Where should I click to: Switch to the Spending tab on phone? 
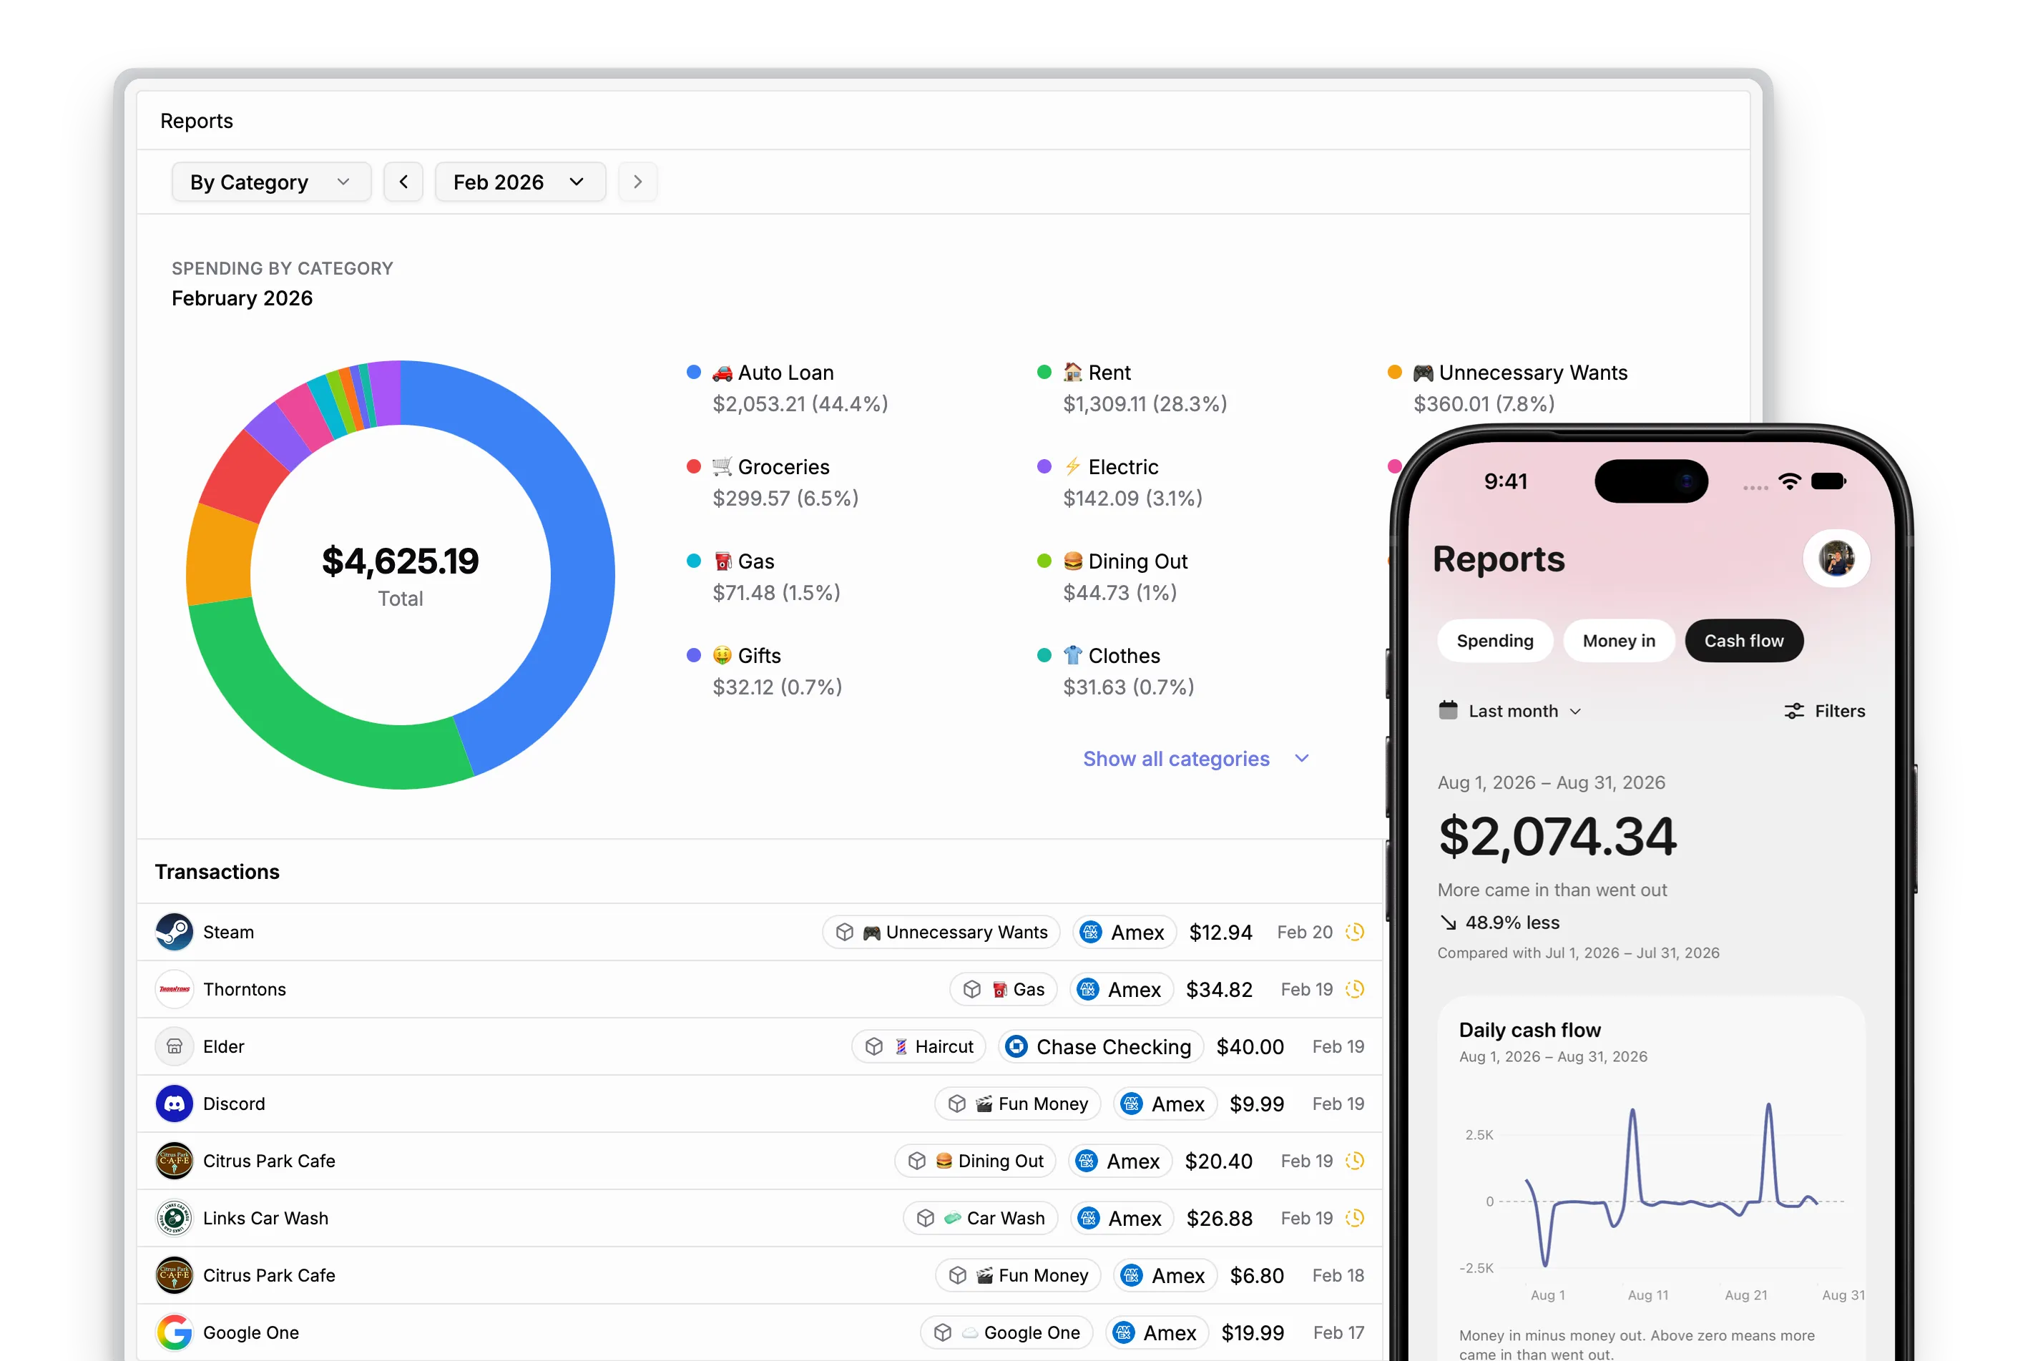(1494, 641)
